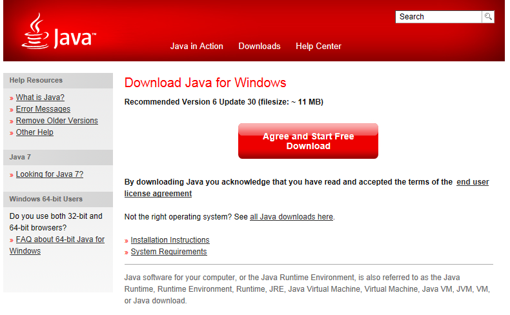This screenshot has height=315, width=510.
Task: Focus the Search text field
Action: [438, 17]
